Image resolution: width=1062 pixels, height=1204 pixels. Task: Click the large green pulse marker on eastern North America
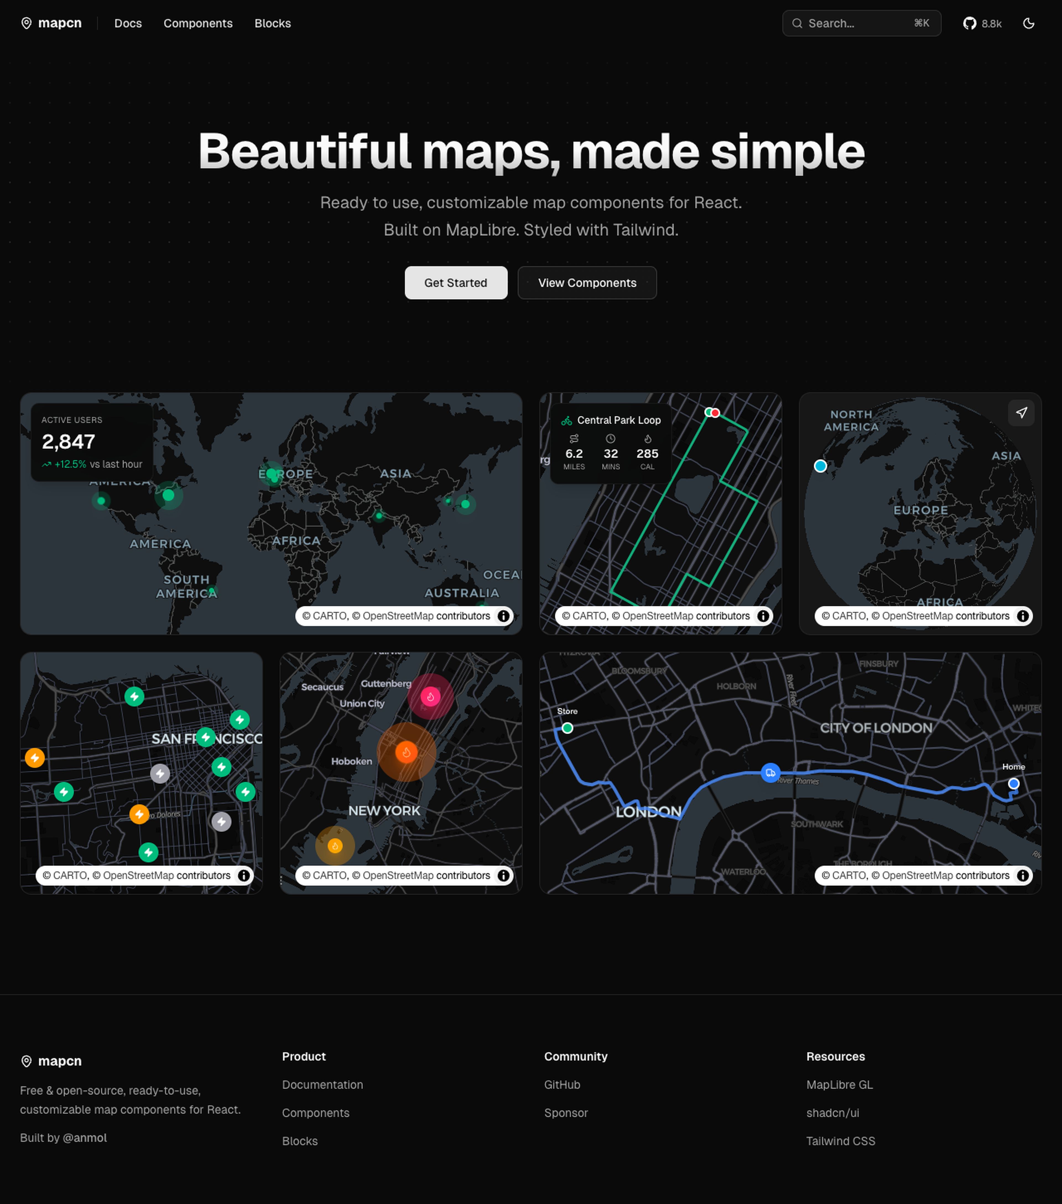168,495
